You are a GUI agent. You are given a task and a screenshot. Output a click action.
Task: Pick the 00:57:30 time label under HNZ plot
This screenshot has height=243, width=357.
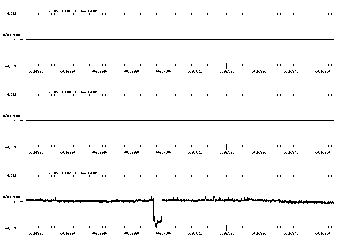(259, 233)
